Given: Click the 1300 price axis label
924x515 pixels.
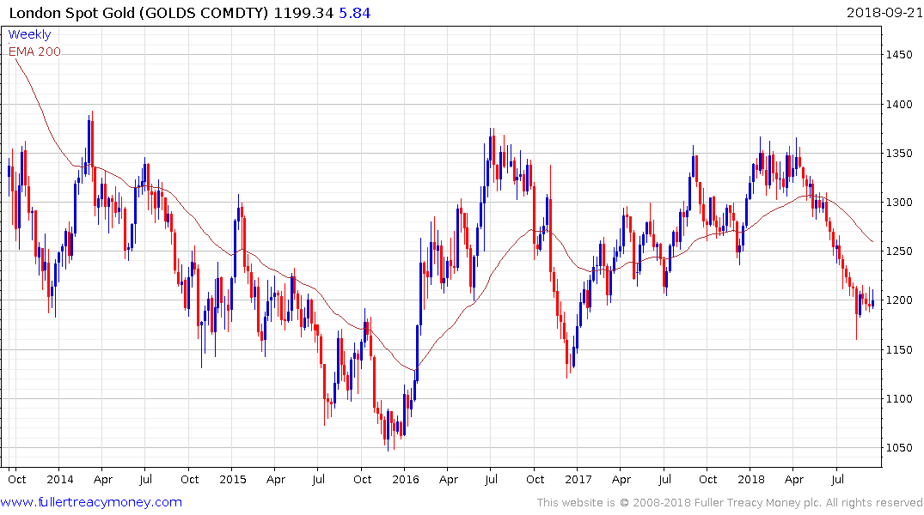Looking at the screenshot, I should click(x=899, y=202).
